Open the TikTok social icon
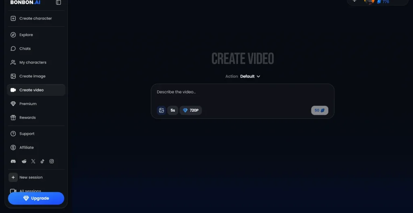 [42, 161]
